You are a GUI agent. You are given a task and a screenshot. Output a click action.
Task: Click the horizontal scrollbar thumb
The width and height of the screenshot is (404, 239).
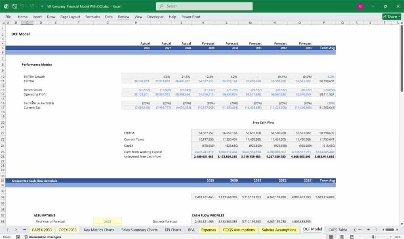(389, 229)
